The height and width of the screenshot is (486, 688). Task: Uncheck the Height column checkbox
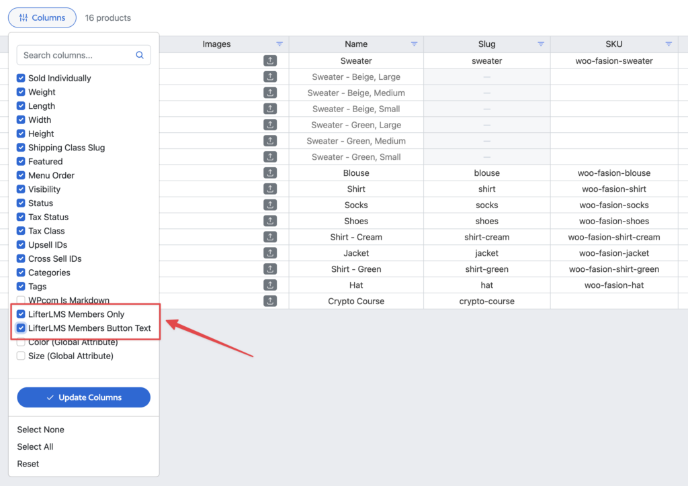coord(21,134)
